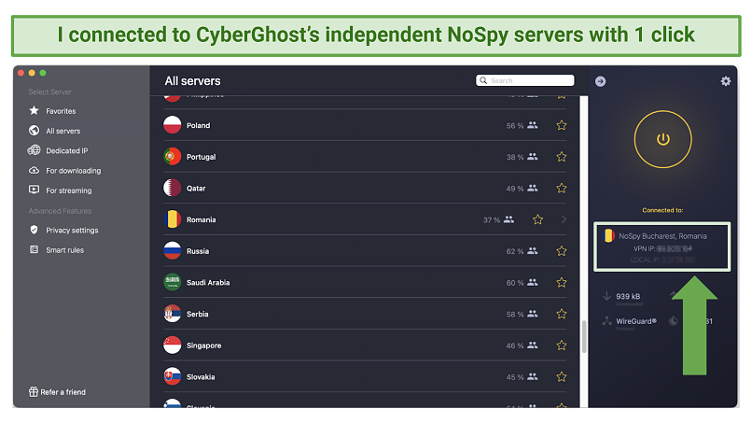The width and height of the screenshot is (752, 423).
Task: Favorite Qatar with its star
Action: (562, 189)
